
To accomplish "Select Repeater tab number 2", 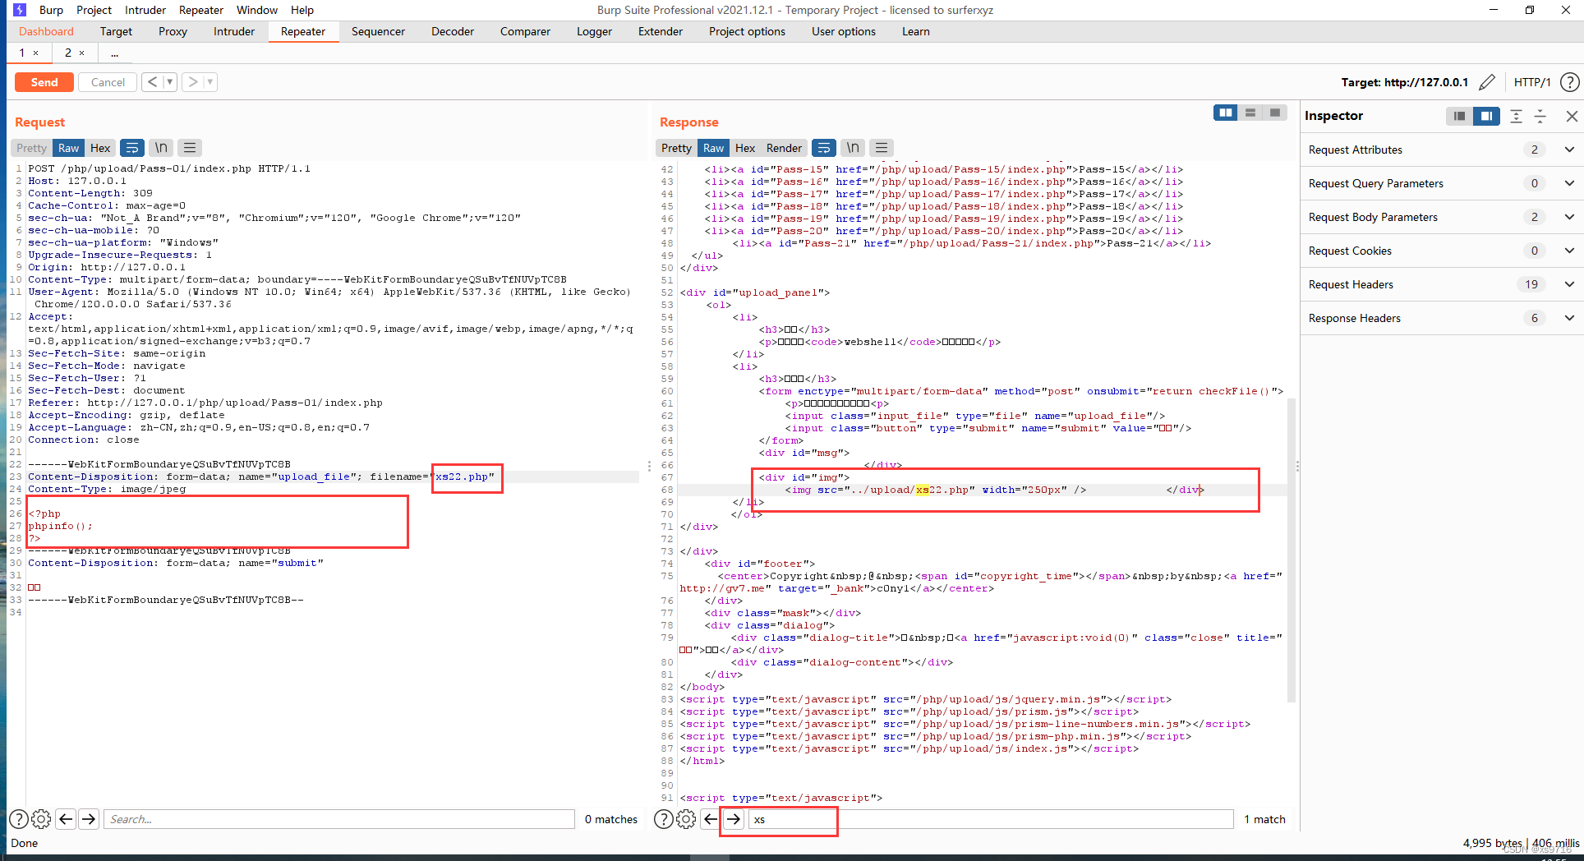I will point(68,53).
